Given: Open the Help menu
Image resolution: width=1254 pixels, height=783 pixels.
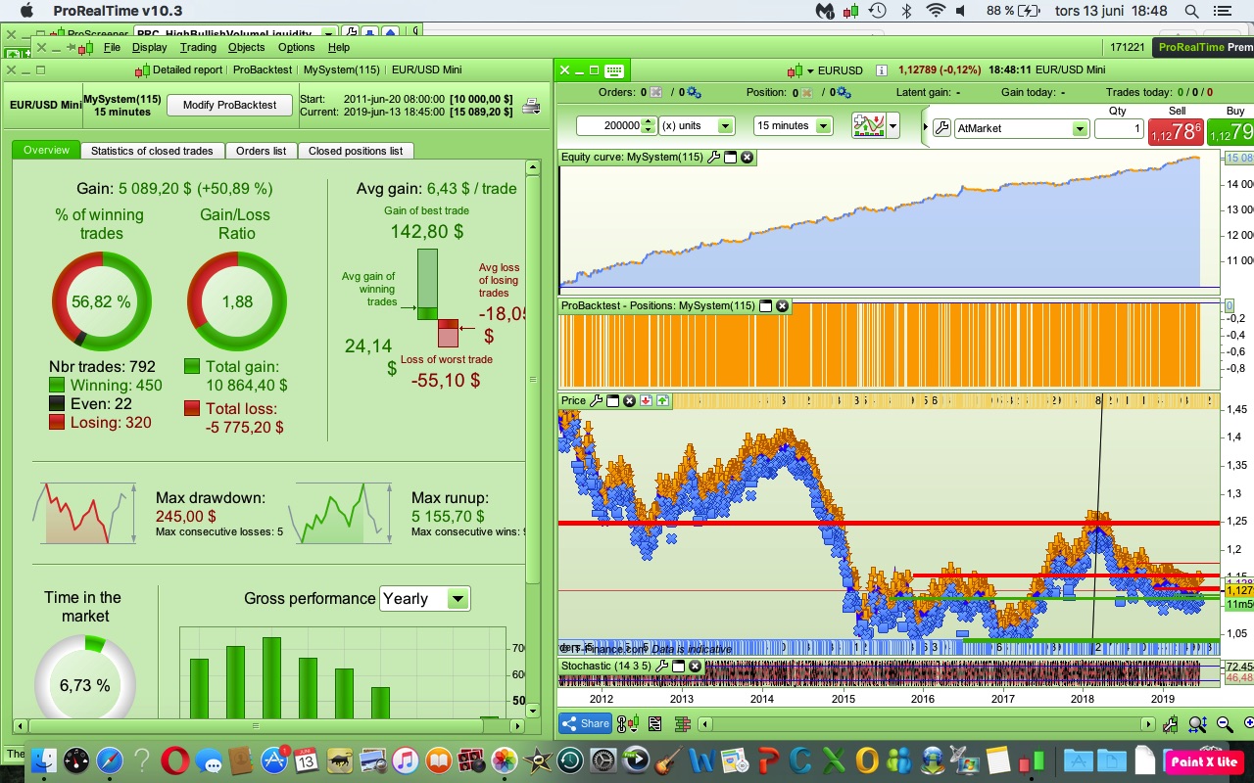Looking at the screenshot, I should [x=339, y=47].
